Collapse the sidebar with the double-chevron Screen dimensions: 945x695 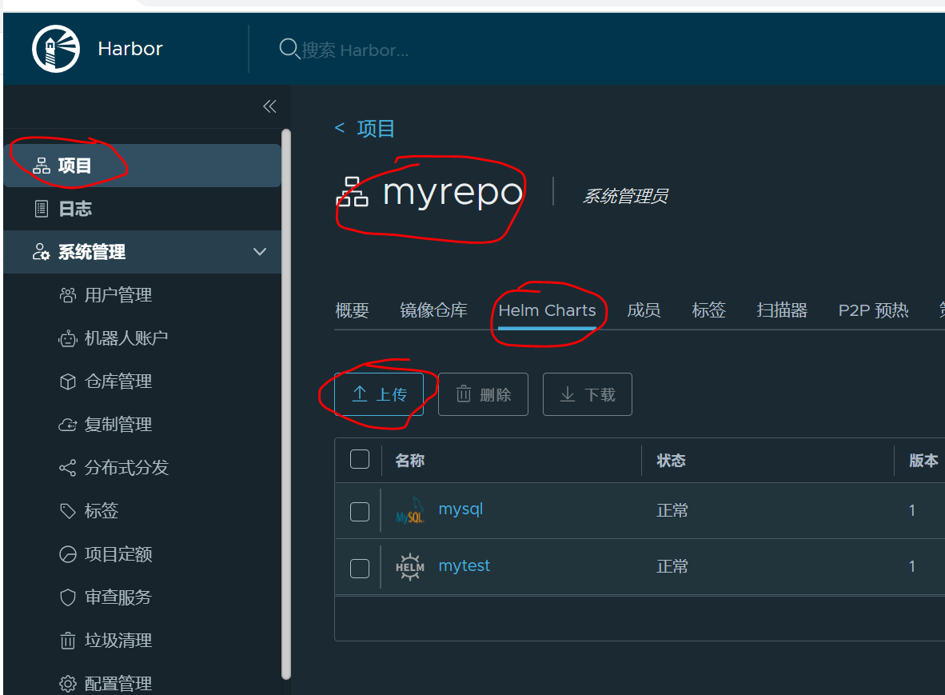[269, 106]
